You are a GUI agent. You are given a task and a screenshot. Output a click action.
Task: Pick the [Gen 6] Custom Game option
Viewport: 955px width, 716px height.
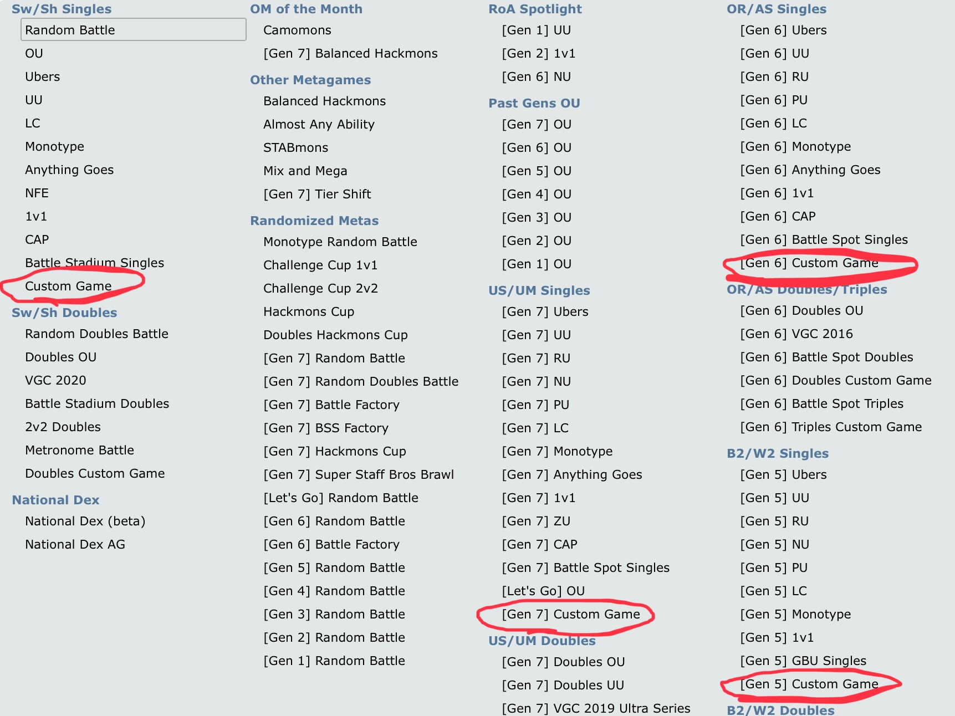coord(809,263)
